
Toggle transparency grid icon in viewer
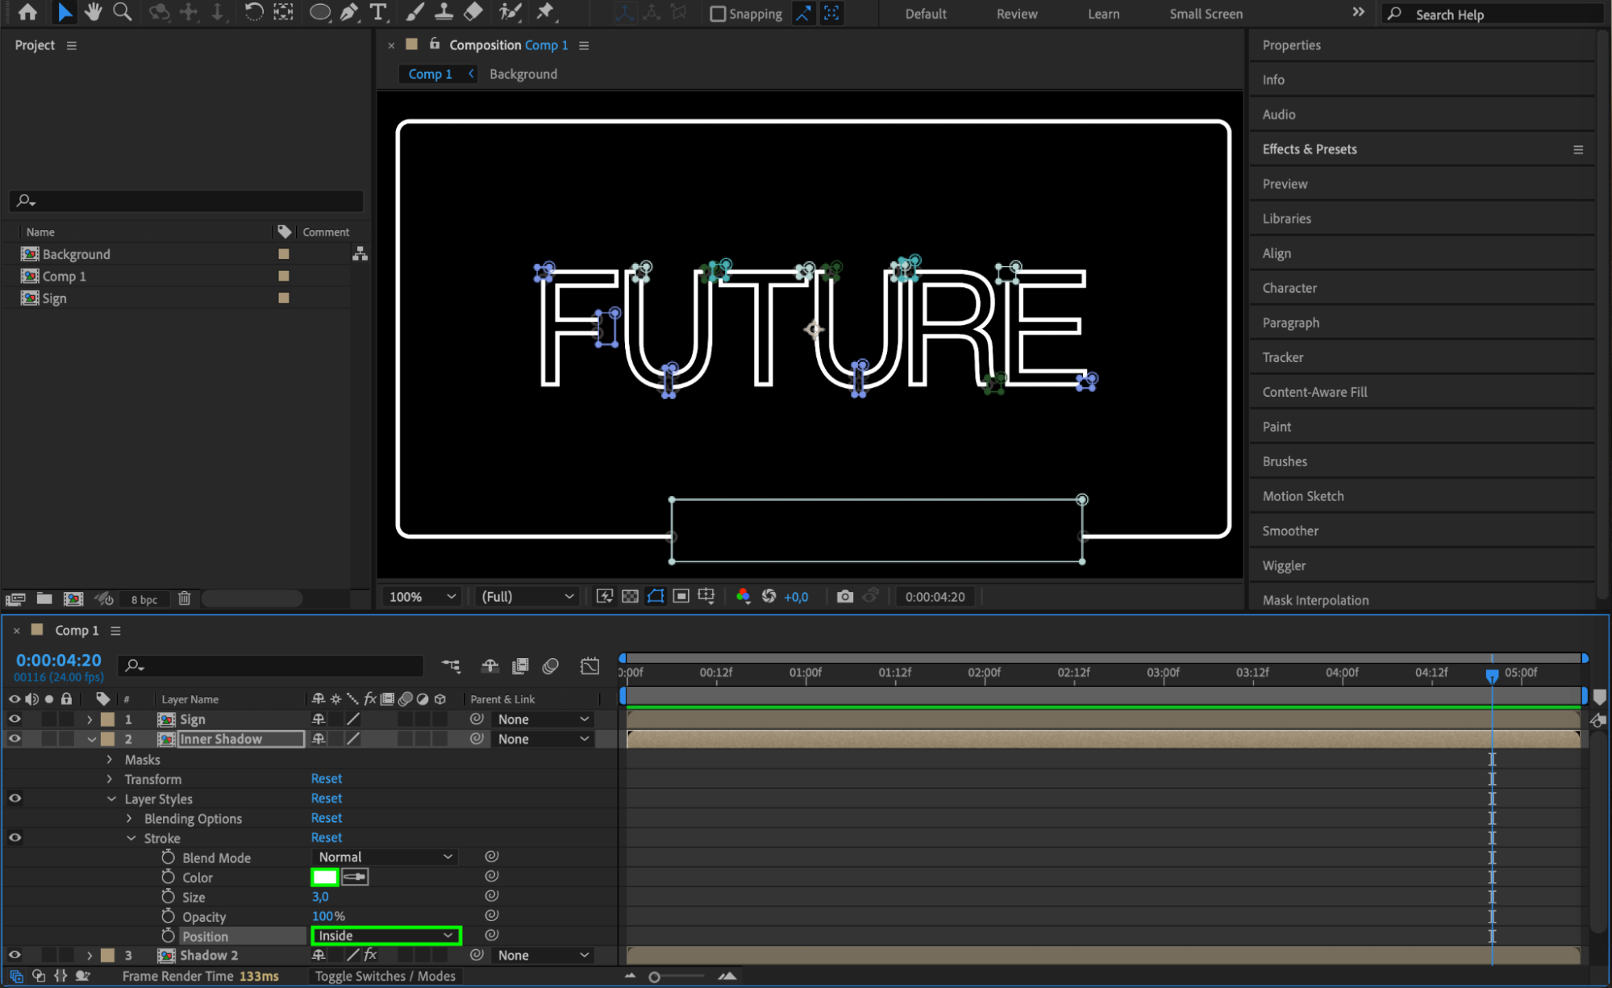click(x=631, y=597)
